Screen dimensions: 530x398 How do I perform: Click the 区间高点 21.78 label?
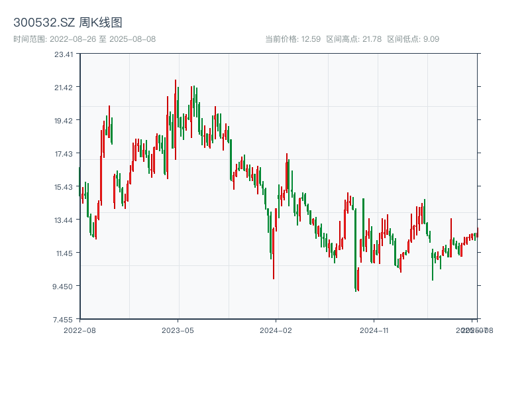point(354,39)
